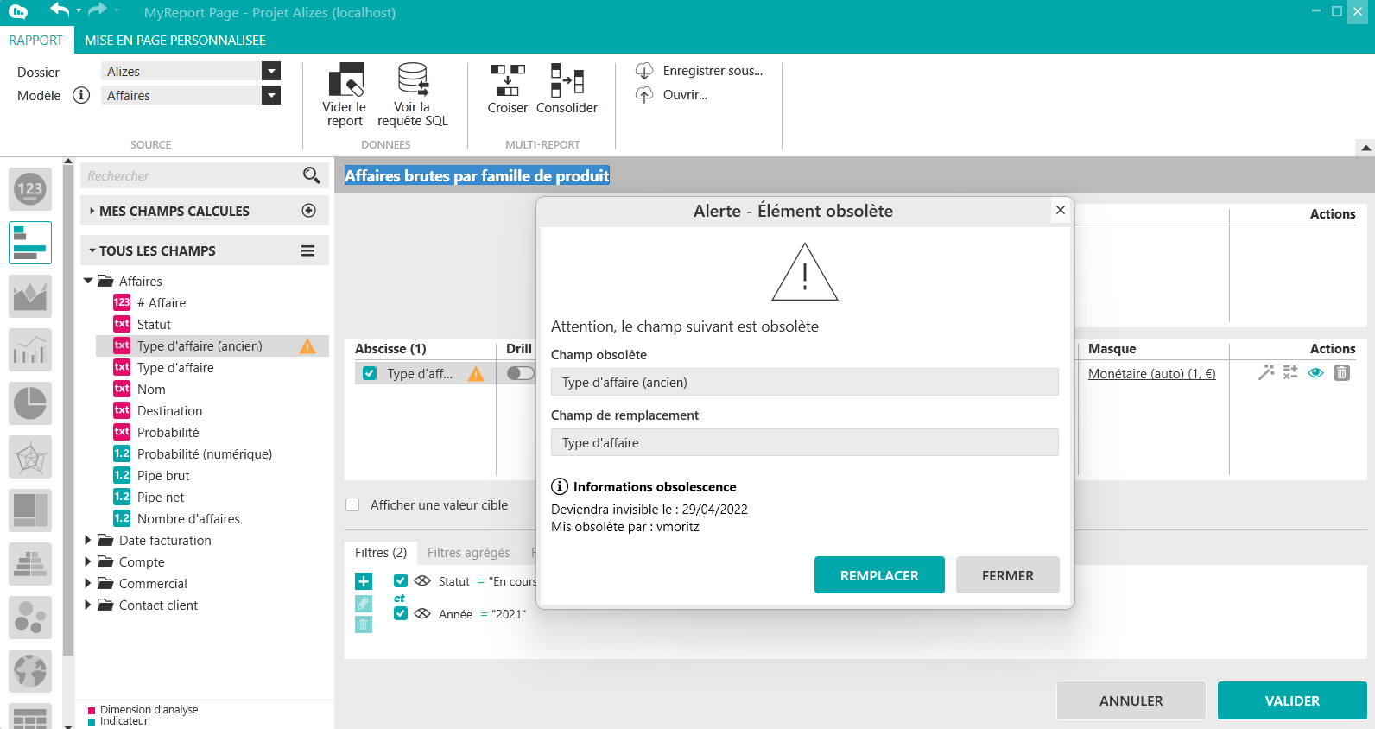The height and width of the screenshot is (729, 1375).
Task: Expand the Date facturation folder
Action: coord(88,541)
